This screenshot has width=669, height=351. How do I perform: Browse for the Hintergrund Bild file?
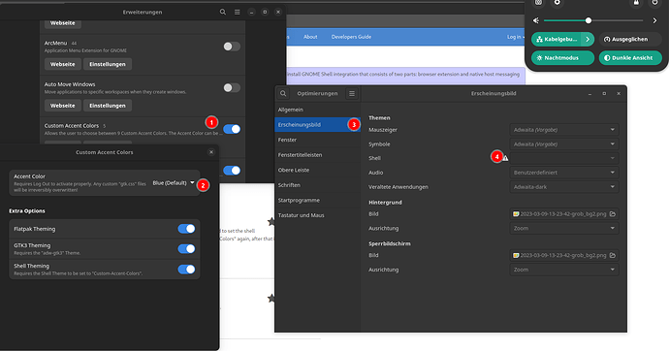(613, 214)
